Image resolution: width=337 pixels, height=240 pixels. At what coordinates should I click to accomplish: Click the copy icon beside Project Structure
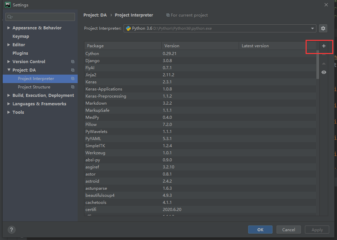point(73,87)
